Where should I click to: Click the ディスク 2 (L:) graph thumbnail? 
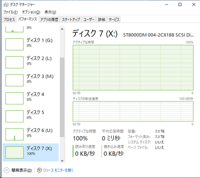pos(14,62)
